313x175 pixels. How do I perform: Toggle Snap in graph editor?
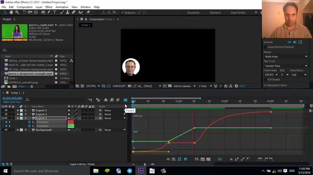[185, 159]
